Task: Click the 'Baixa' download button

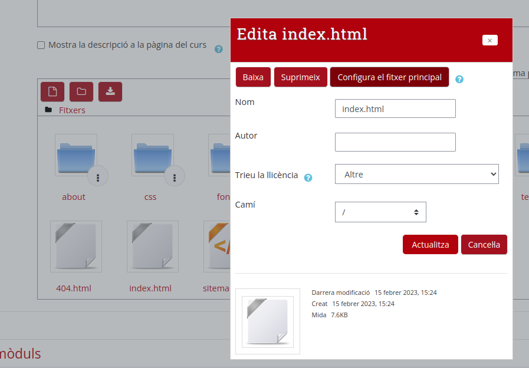Action: tap(253, 77)
